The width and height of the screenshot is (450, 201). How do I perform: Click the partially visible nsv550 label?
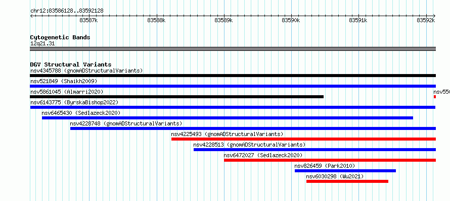click(442, 92)
